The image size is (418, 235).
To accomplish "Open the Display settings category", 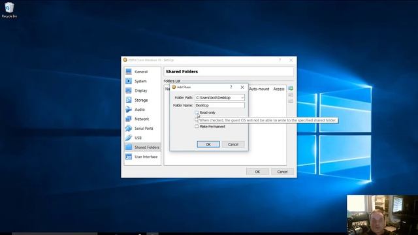I will click(142, 91).
